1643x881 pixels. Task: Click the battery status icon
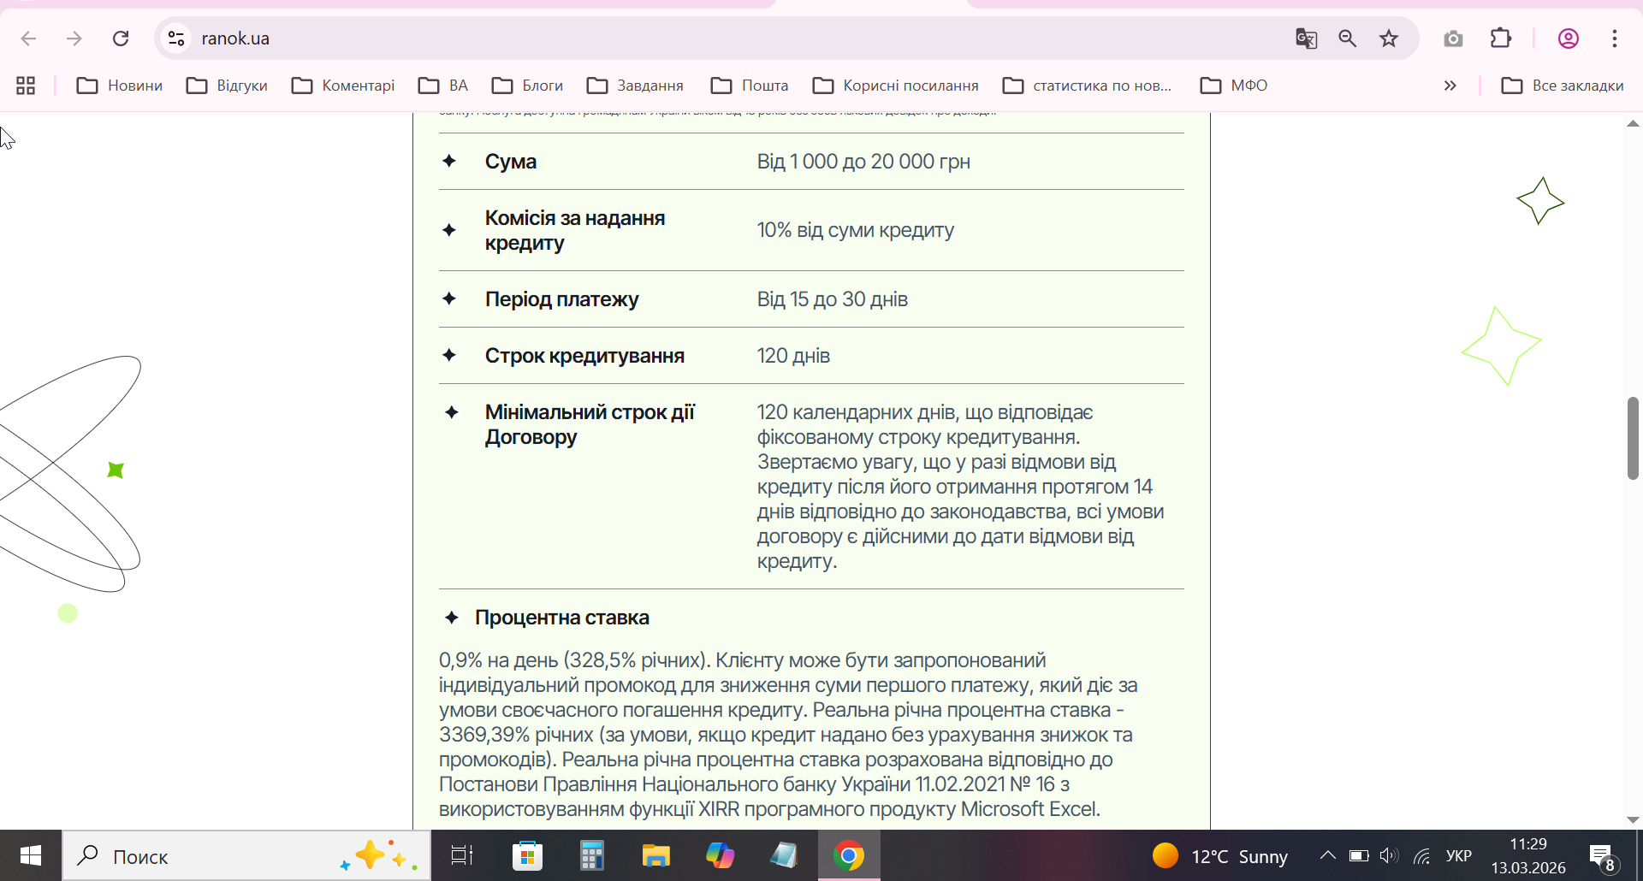[1359, 855]
